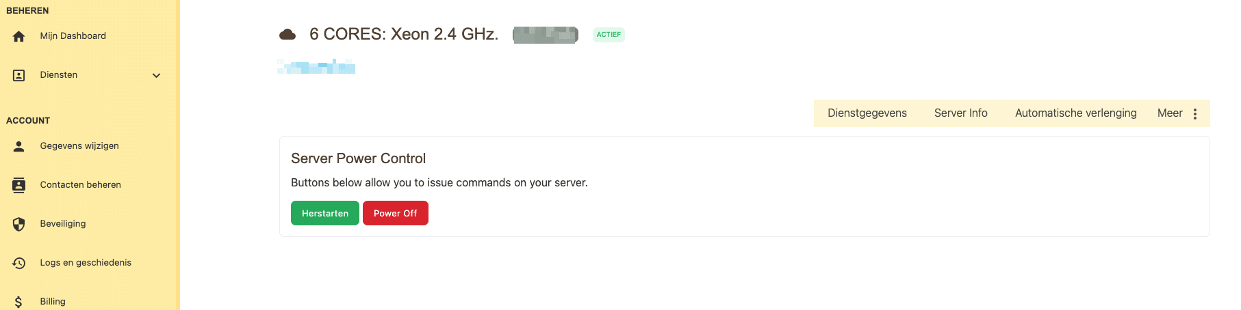Click the dollar sign Billing icon
Viewport: 1241px width, 310px height.
[x=19, y=302]
